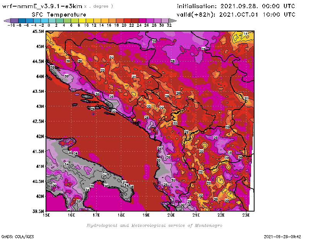The image size is (309, 239).
Task: Click the '43.5N' latitude label
Action: click(38, 91)
